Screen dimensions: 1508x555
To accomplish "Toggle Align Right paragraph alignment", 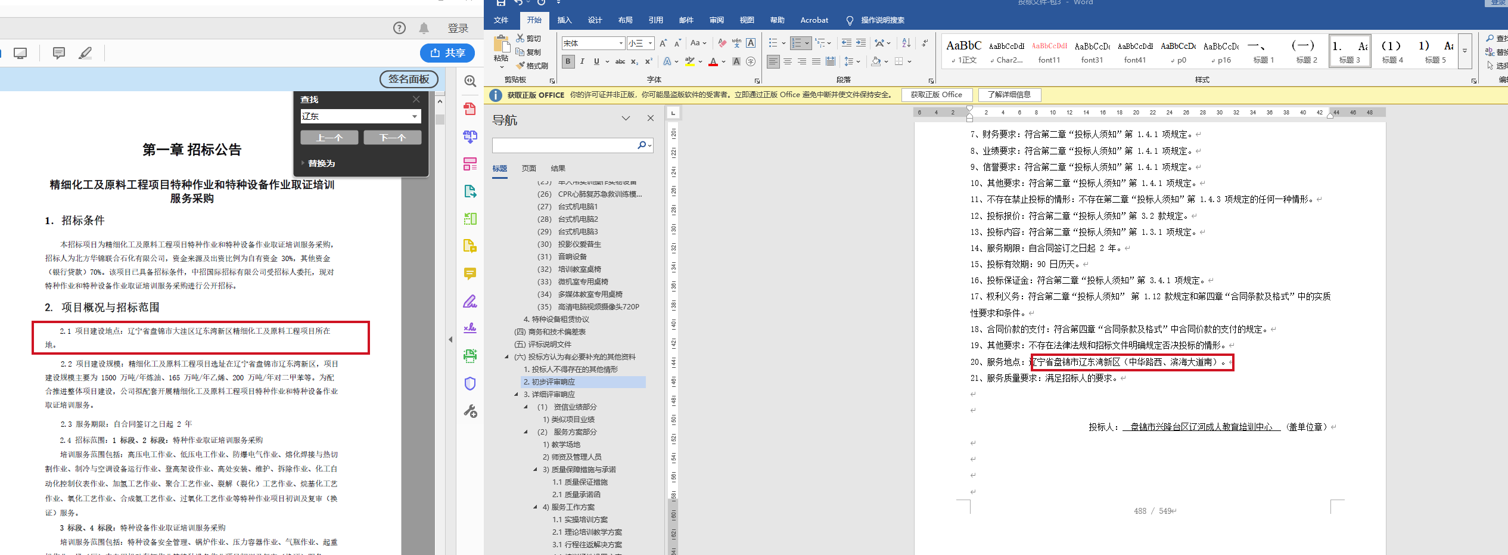I will point(801,61).
